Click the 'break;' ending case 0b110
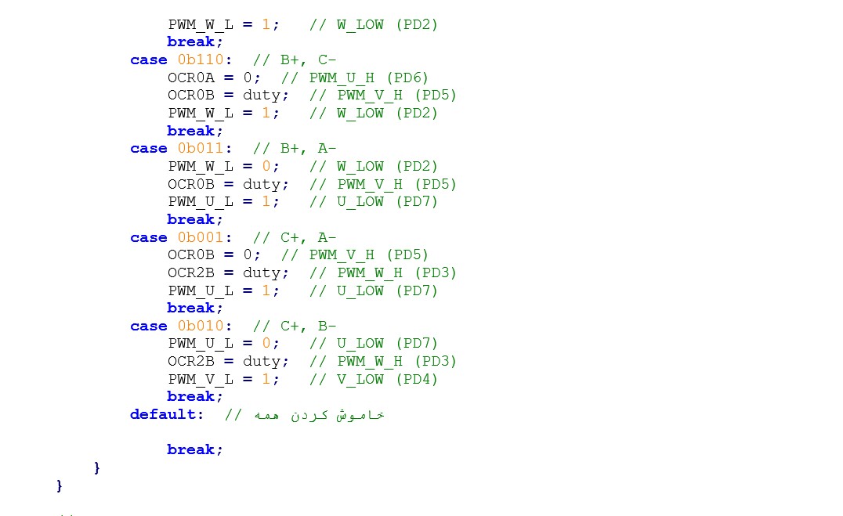The height and width of the screenshot is (516, 843). [194, 131]
